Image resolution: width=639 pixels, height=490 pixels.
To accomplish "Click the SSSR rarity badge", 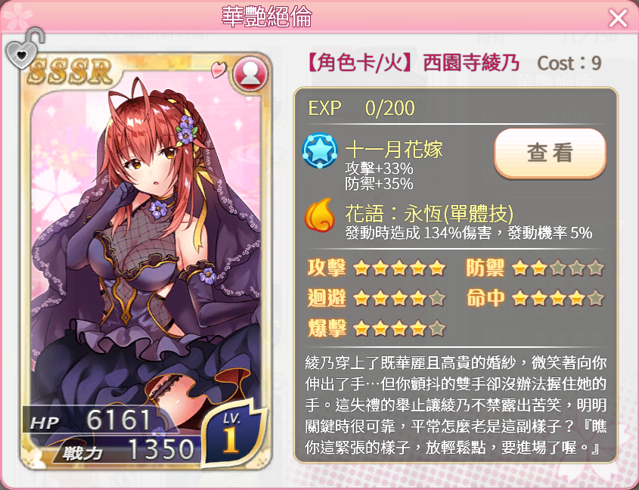I will pos(70,71).
